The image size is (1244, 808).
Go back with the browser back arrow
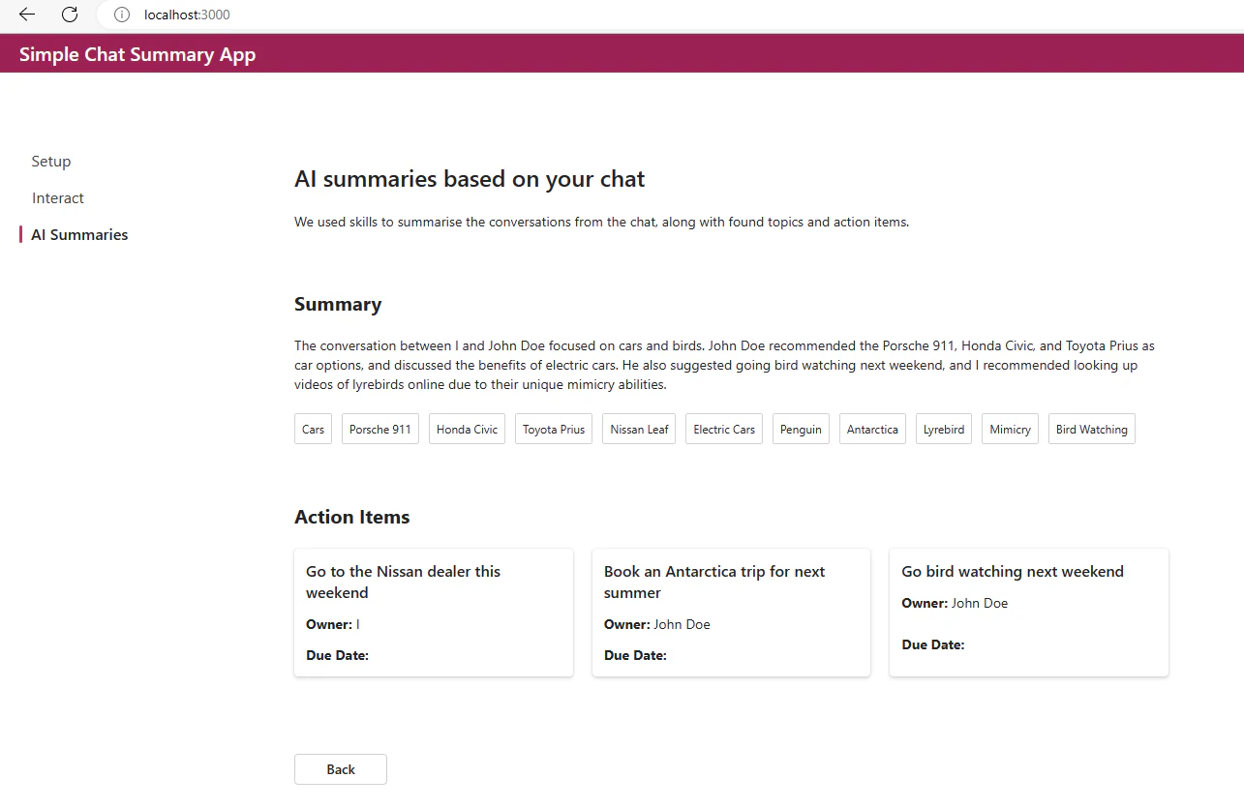click(27, 15)
